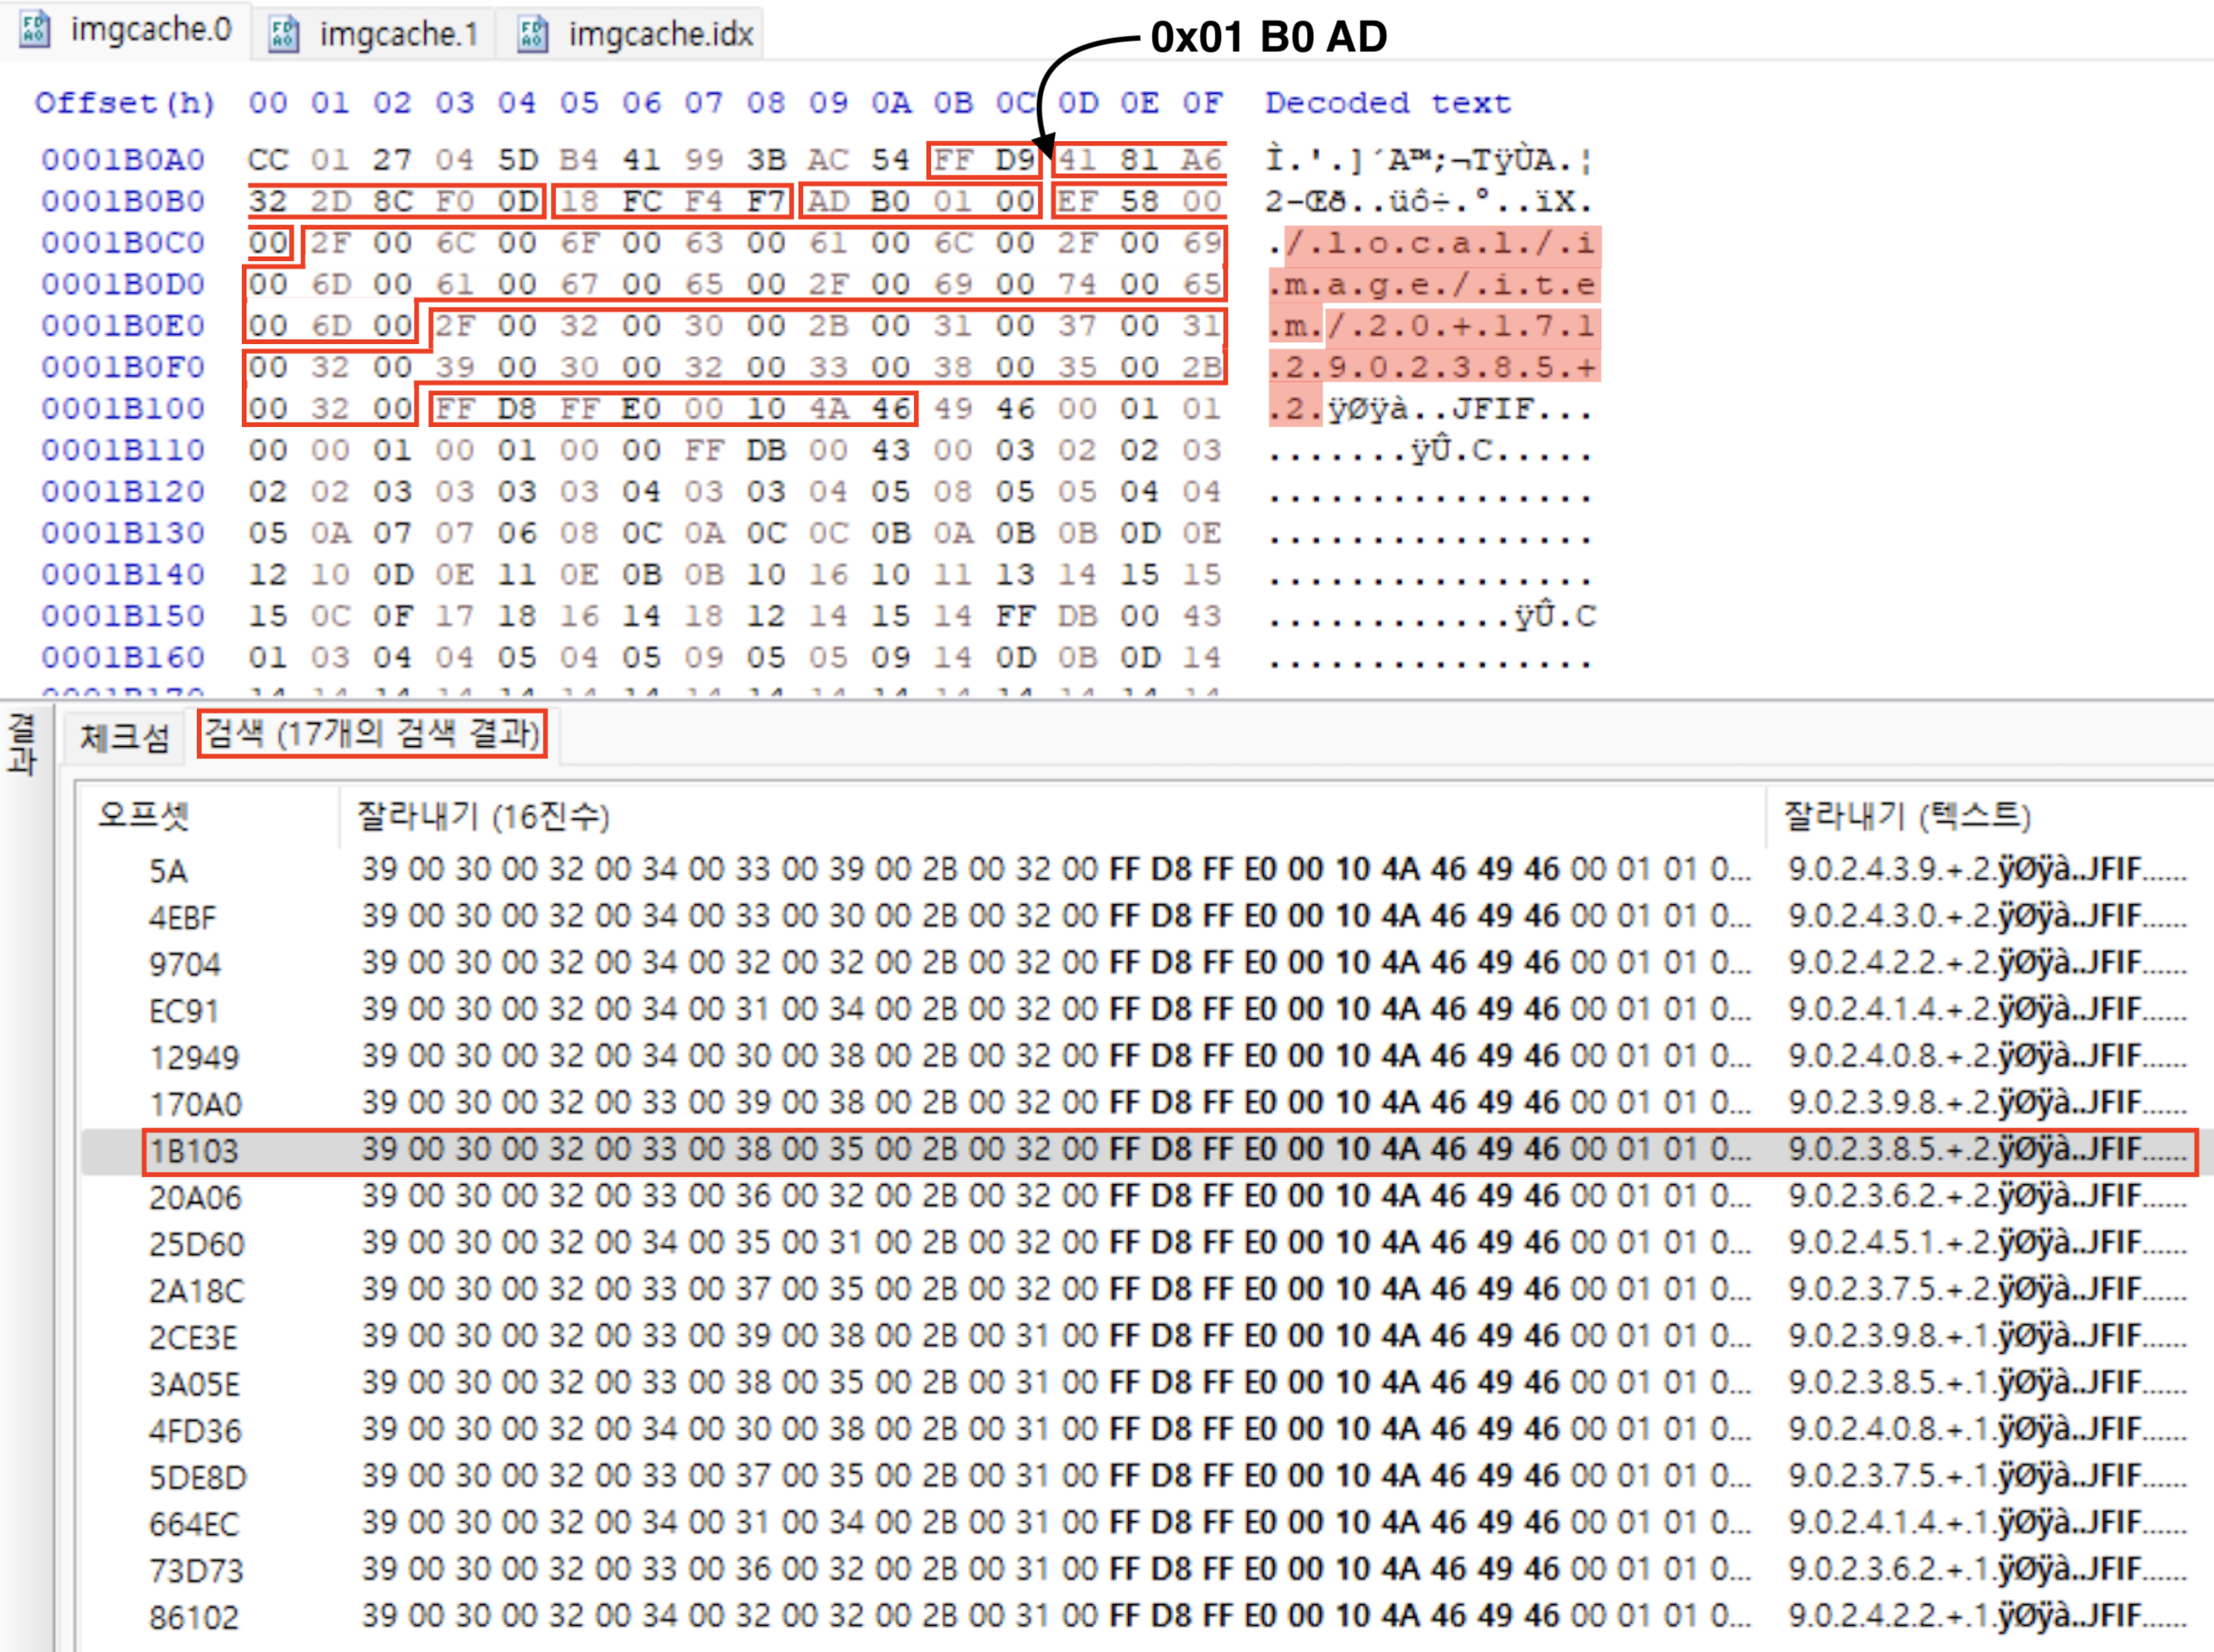Select search result at offset 170A0
This screenshot has height=1652, width=2214.
click(x=195, y=1104)
